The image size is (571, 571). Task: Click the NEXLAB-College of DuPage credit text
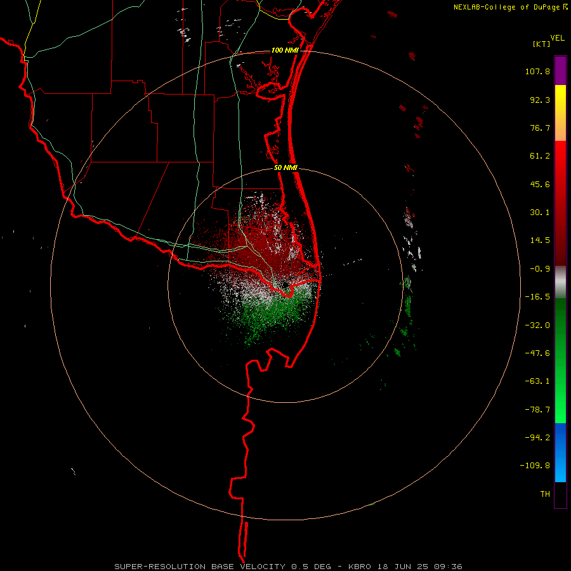(506, 7)
